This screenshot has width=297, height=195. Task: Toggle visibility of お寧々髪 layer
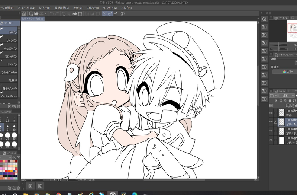click(271, 122)
